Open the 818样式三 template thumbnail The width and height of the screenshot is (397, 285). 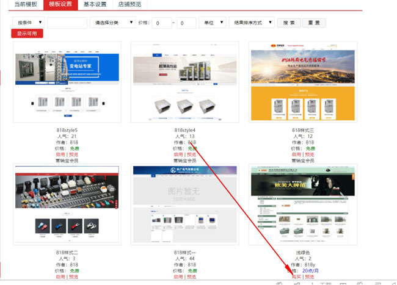(x=303, y=82)
